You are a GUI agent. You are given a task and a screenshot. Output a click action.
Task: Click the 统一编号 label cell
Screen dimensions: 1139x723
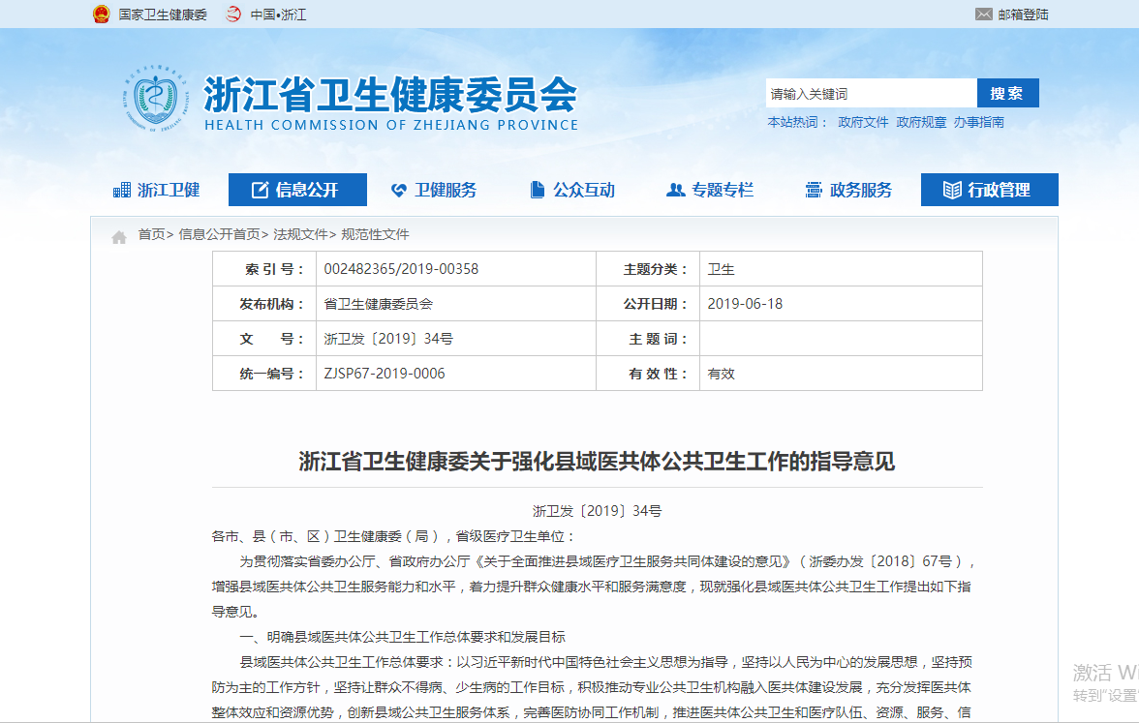pos(264,374)
